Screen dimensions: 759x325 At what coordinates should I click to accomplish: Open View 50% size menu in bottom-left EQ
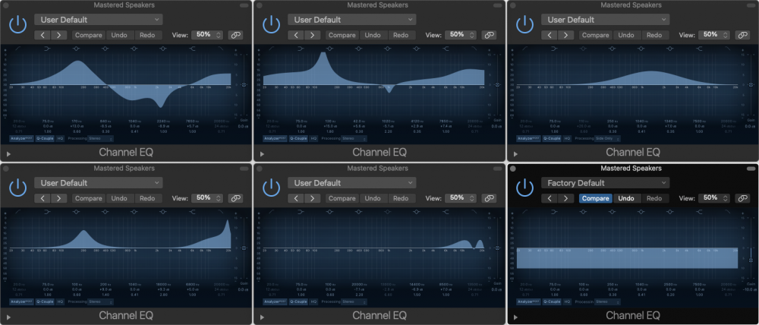coord(207,198)
